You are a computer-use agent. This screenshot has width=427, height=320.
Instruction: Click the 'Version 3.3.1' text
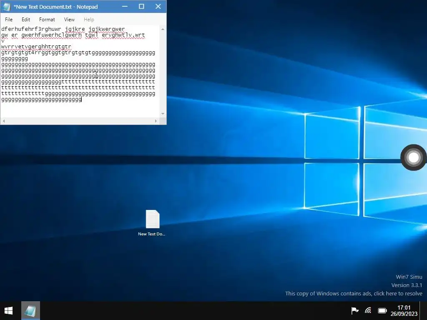407,285
